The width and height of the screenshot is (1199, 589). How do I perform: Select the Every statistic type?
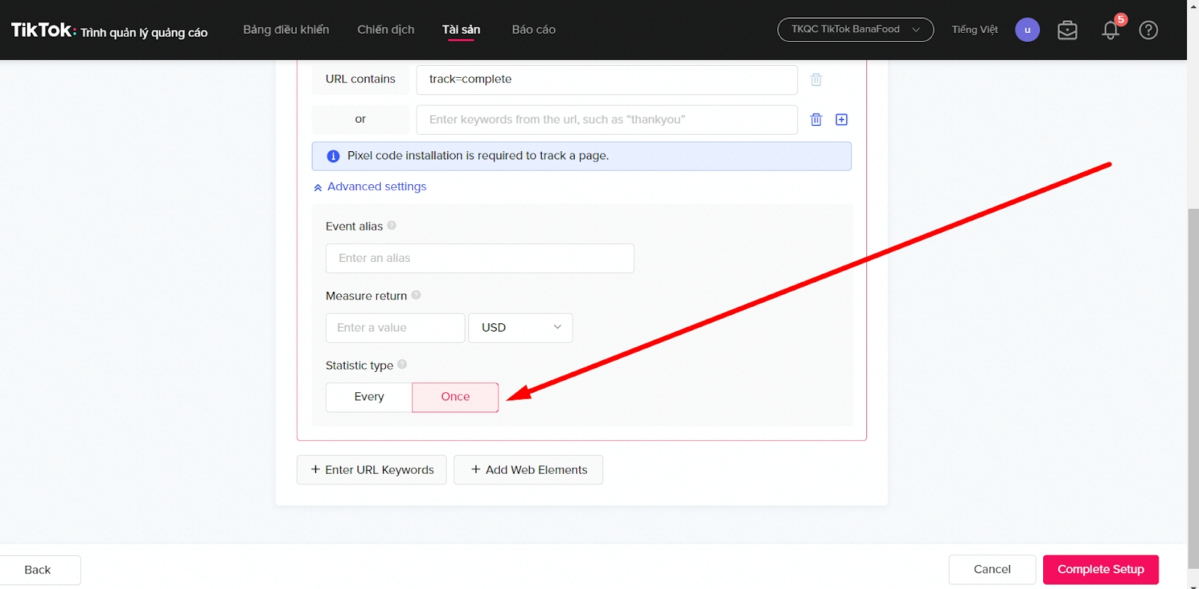pyautogui.click(x=369, y=397)
